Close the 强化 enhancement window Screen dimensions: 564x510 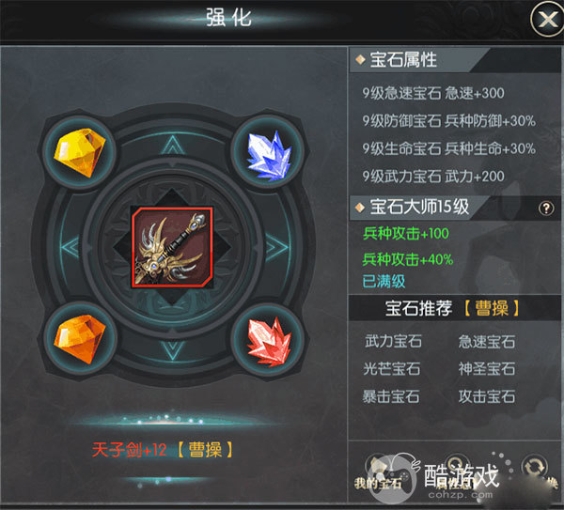pyautogui.click(x=547, y=19)
